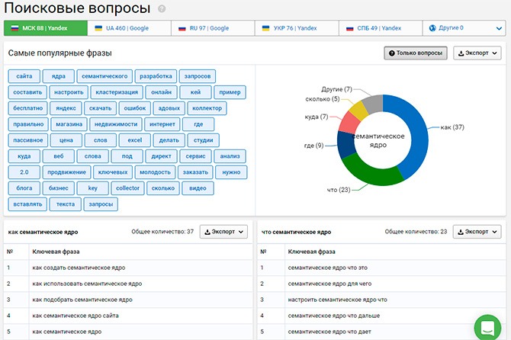Toggle the Только вопросы button
This screenshot has width=511, height=340.
point(416,53)
